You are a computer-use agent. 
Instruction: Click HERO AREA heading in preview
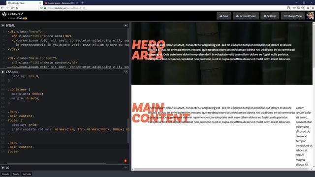[x=149, y=50]
